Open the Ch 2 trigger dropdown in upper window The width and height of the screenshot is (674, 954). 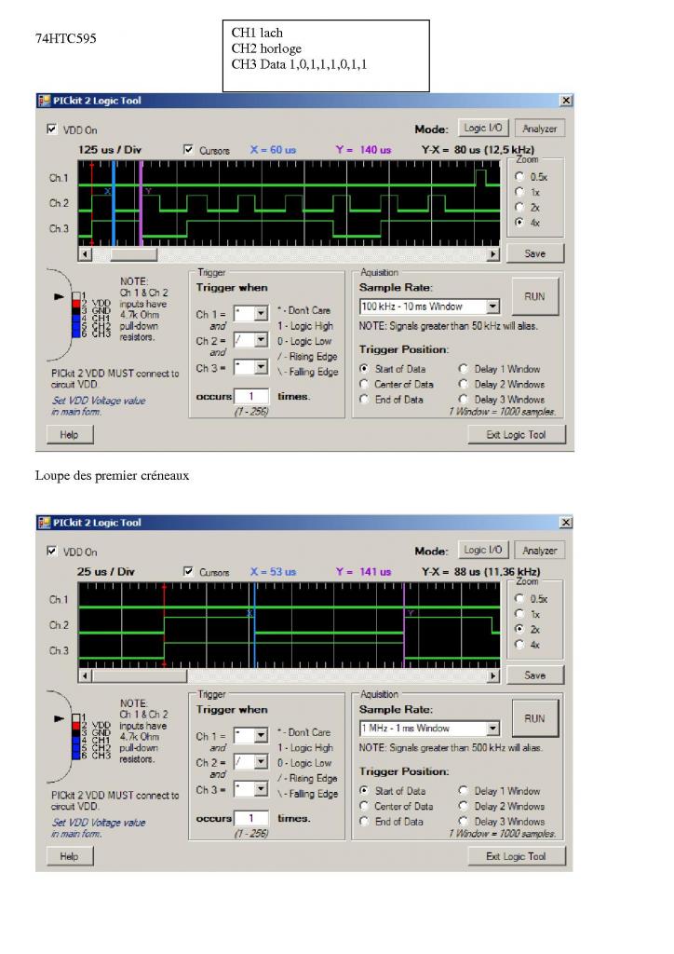(262, 339)
